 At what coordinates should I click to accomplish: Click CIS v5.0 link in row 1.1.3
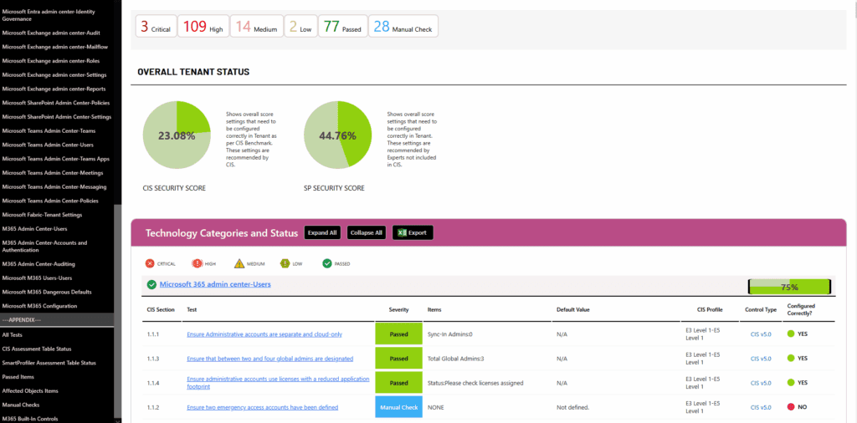tap(761, 359)
